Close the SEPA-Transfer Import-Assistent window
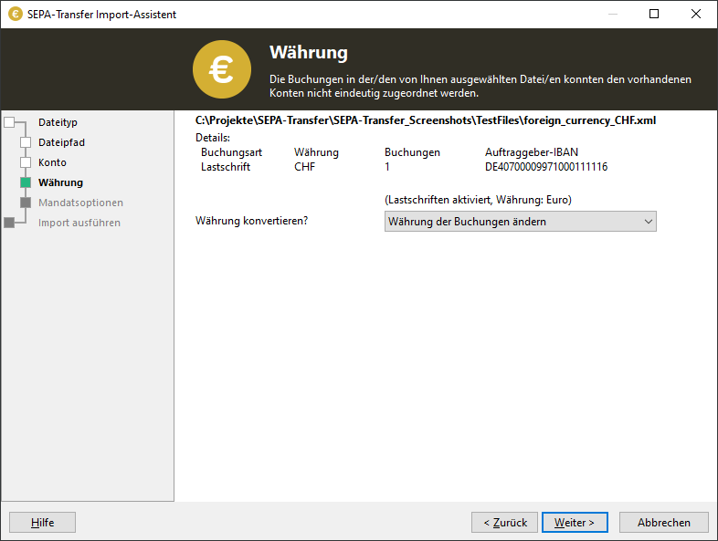The width and height of the screenshot is (718, 541). coord(695,14)
